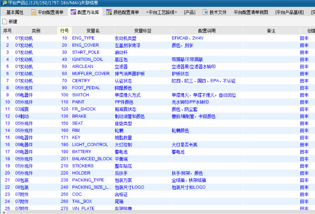Click the PACKING_SIZE_L... variable cell
The width and height of the screenshot is (315, 214).
[93, 187]
